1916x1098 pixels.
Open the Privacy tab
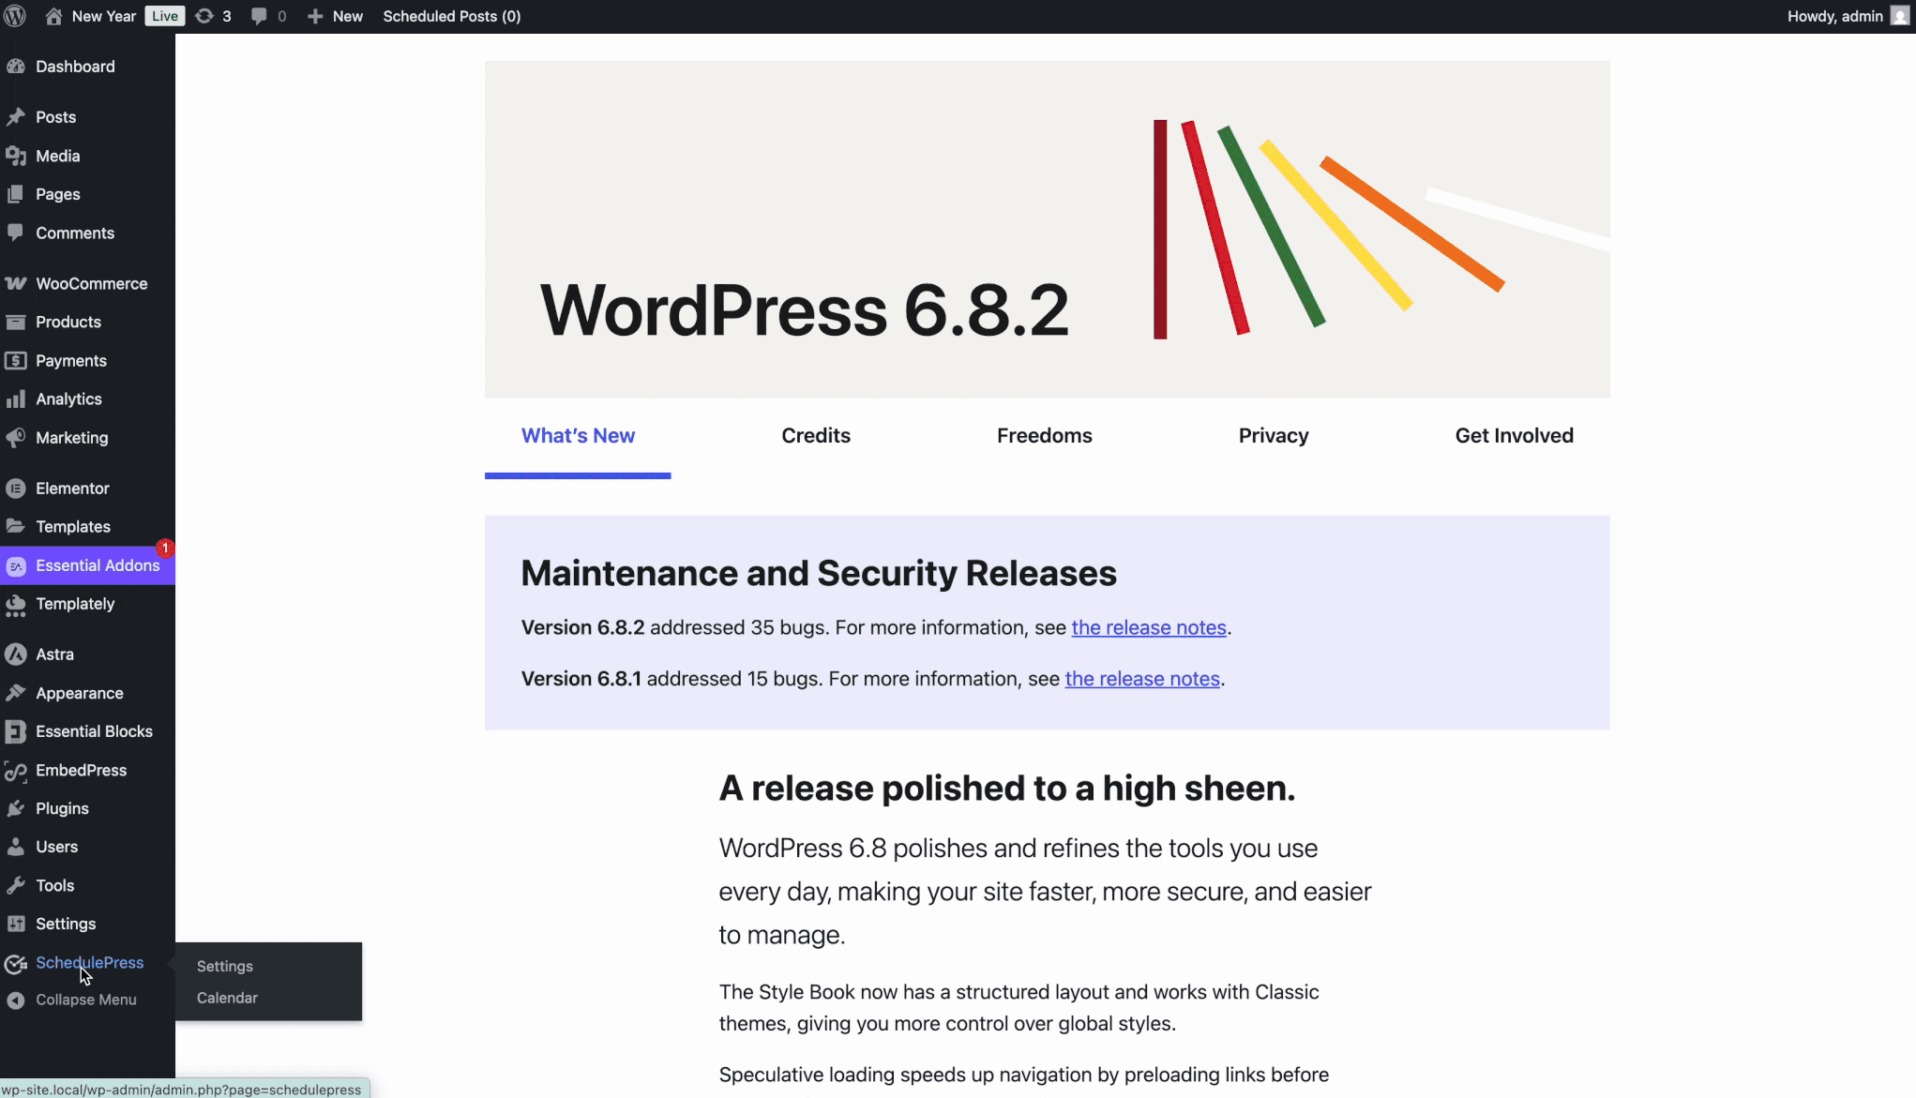point(1274,436)
